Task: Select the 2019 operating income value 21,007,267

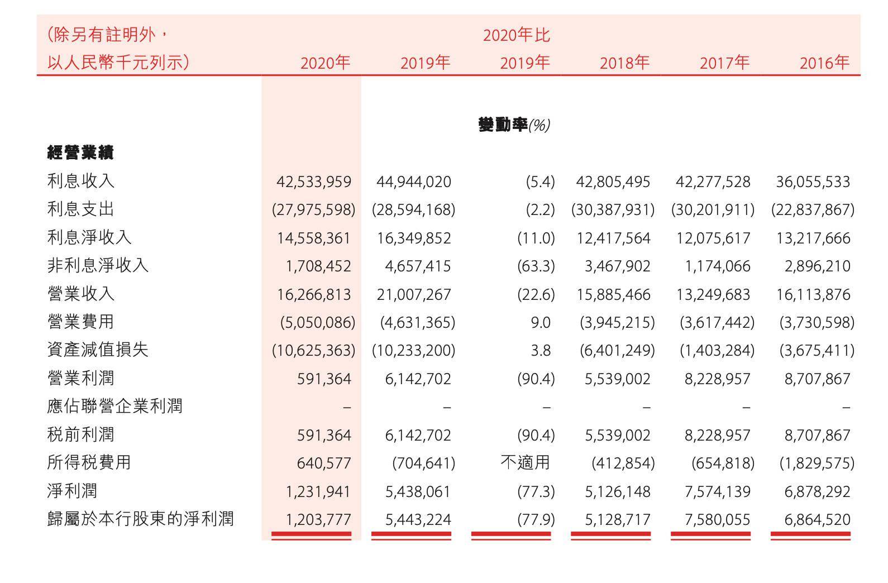Action: 414,294
